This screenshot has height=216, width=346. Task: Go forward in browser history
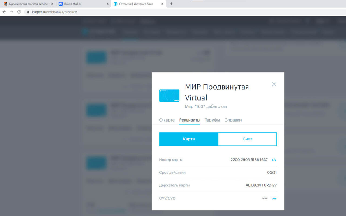[12, 12]
